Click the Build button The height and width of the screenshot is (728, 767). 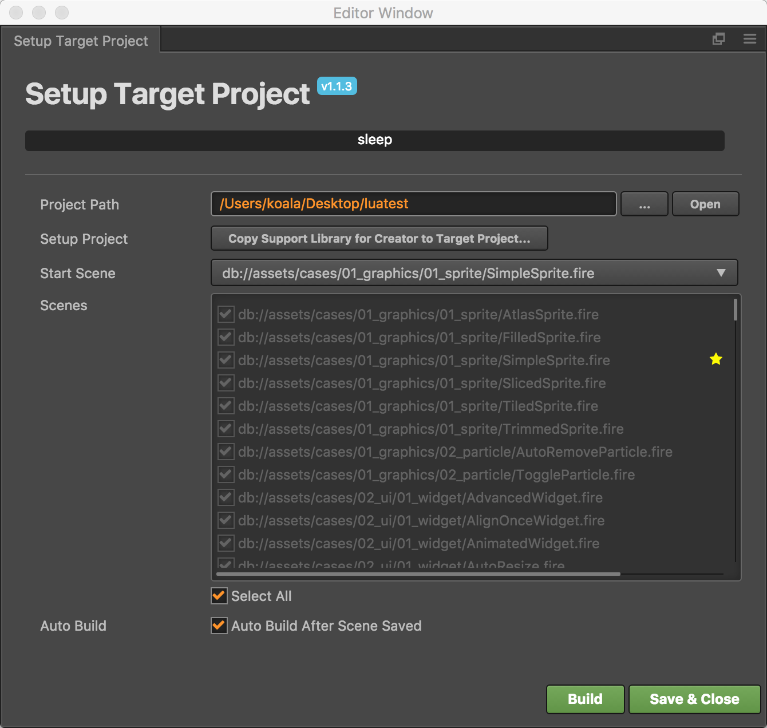[x=585, y=699]
